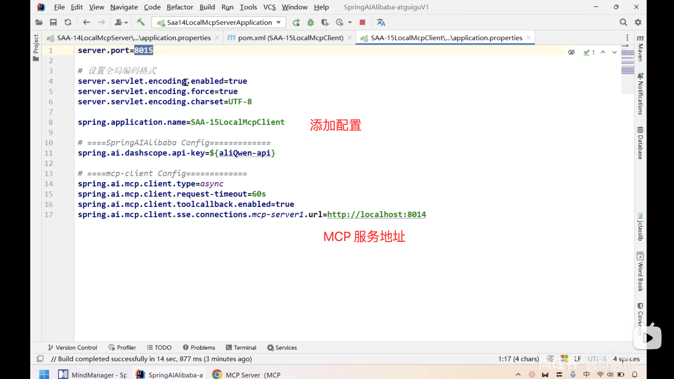This screenshot has height=379, width=674.
Task: Stop the running application
Action: tap(362, 22)
